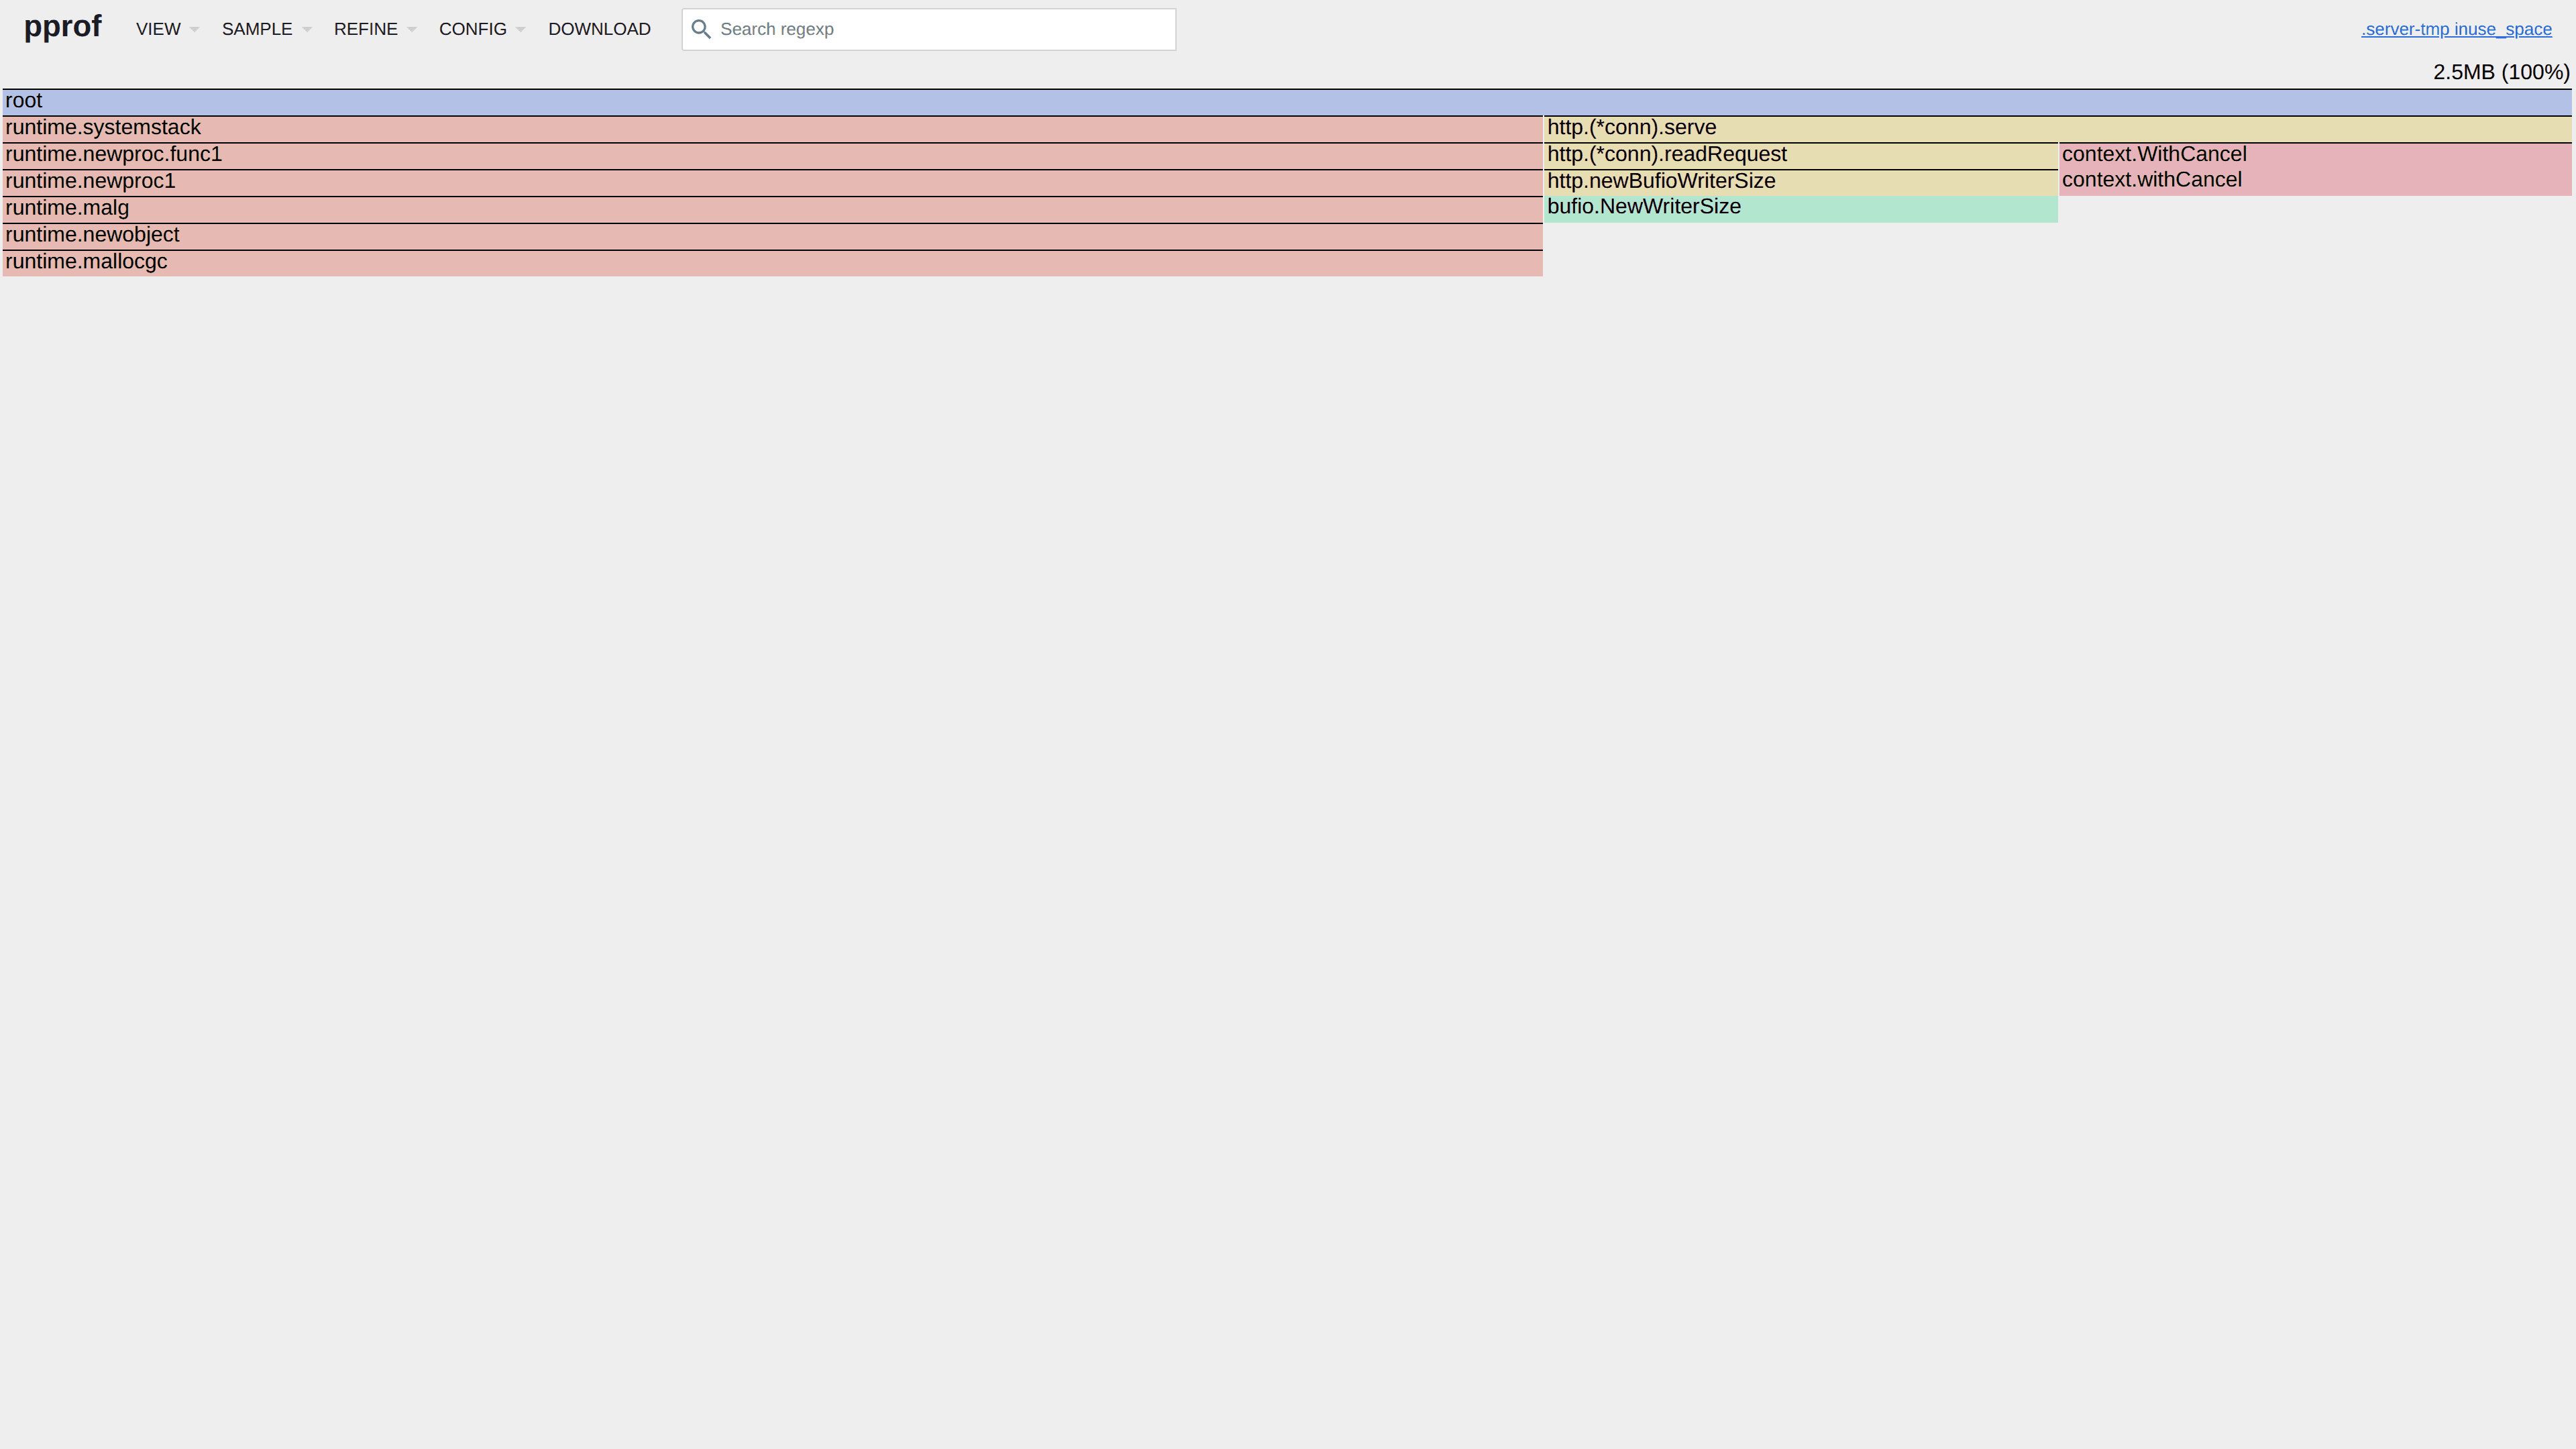Select the runtime.newproc.func1 frame
The image size is (2576, 1449).
click(x=772, y=155)
